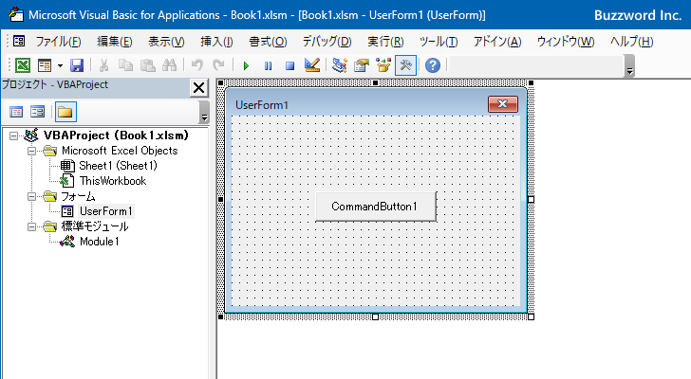Screen dimensions: 691x379
Task: Click the Insert UserForm toolbar icon
Action: (x=45, y=65)
